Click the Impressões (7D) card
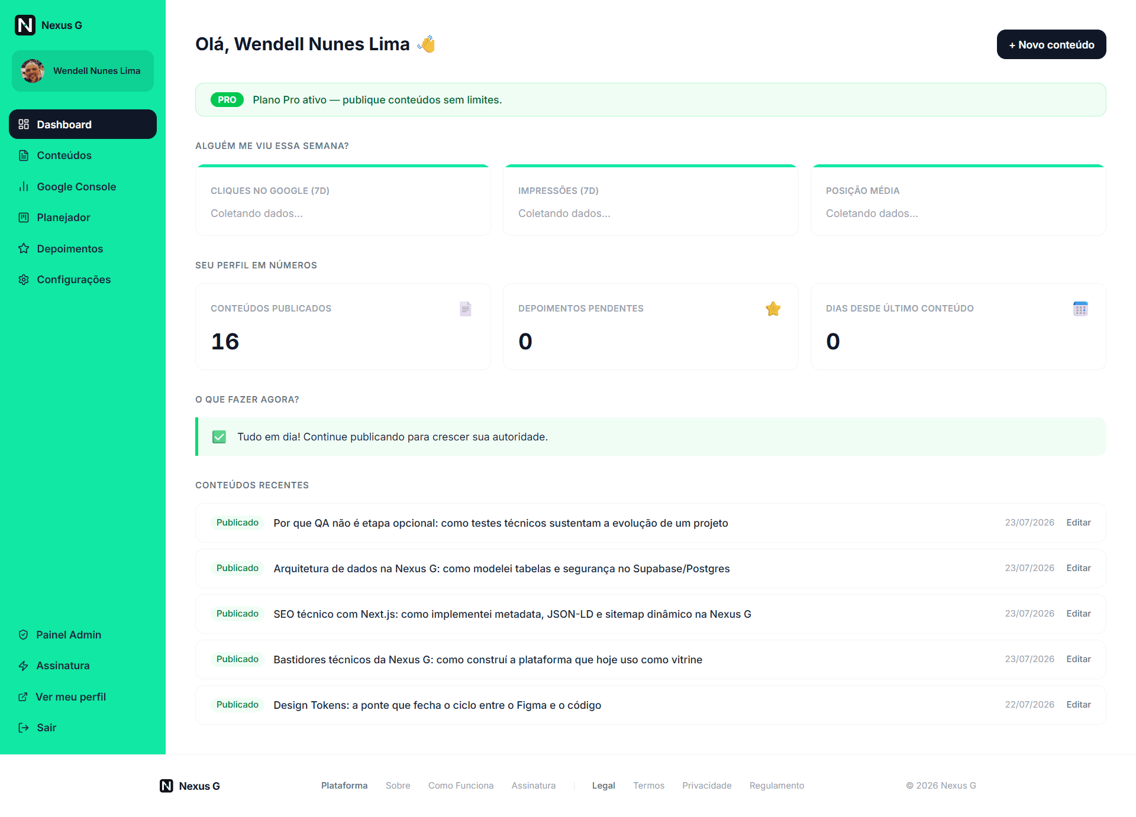The height and width of the screenshot is (817, 1136). click(x=651, y=200)
